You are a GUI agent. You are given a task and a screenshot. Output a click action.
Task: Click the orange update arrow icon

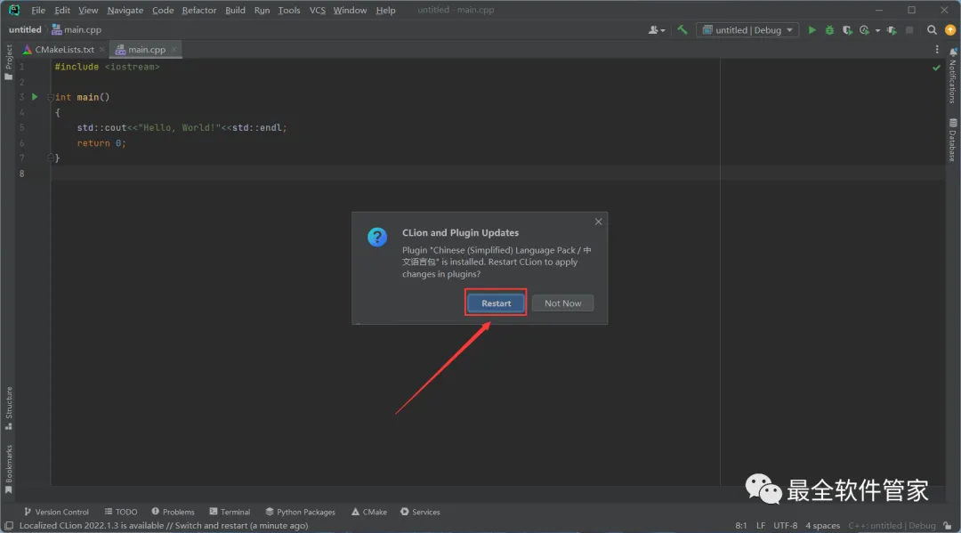[950, 30]
